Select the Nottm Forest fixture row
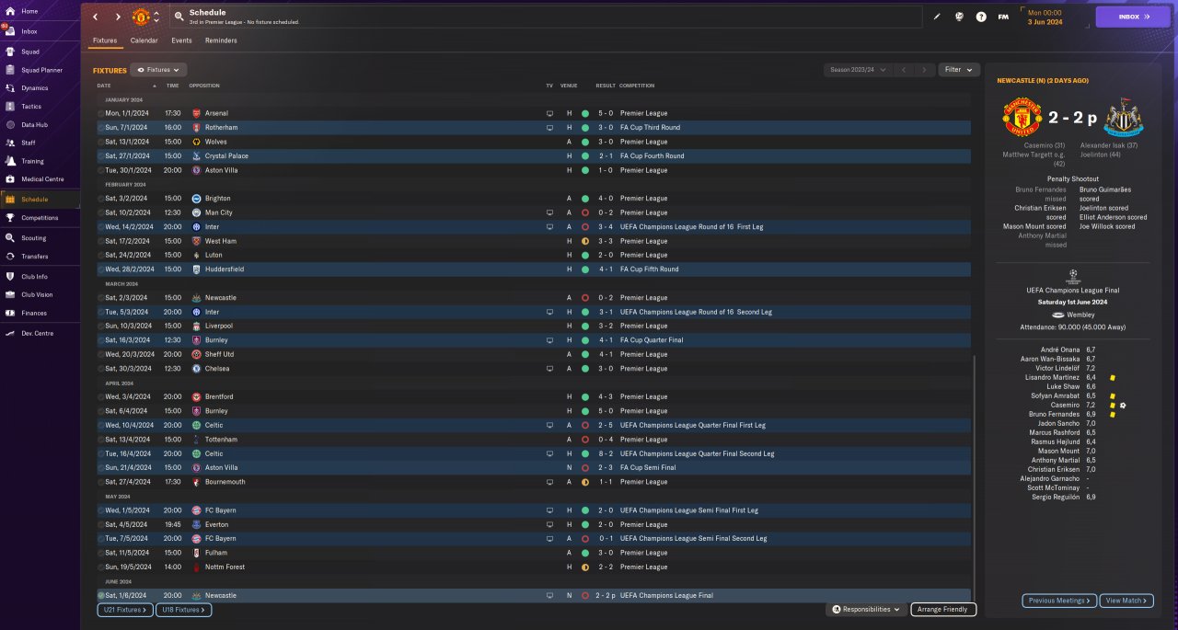This screenshot has width=1178, height=630. [533, 567]
